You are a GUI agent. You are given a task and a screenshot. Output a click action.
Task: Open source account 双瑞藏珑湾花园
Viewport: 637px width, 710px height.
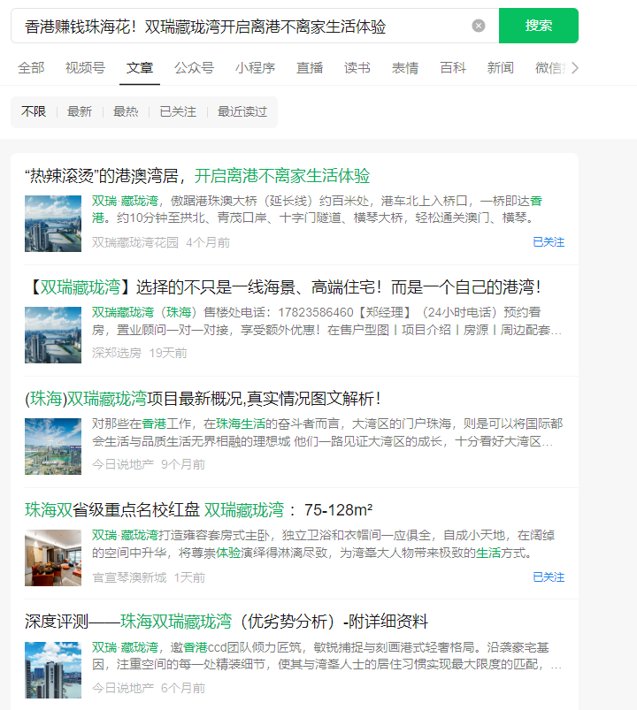pos(135,242)
